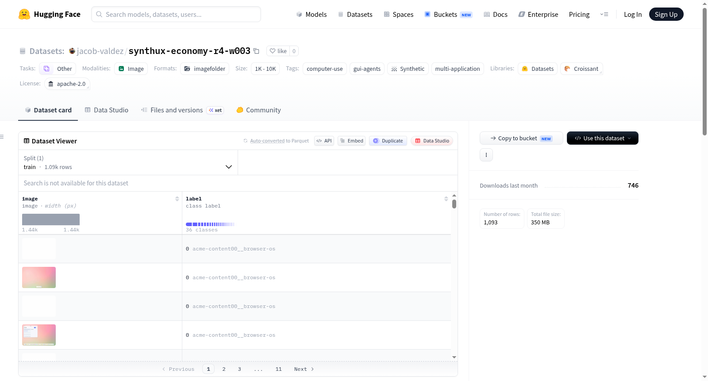Click the heart like button
The image size is (708, 381).
pos(278,51)
